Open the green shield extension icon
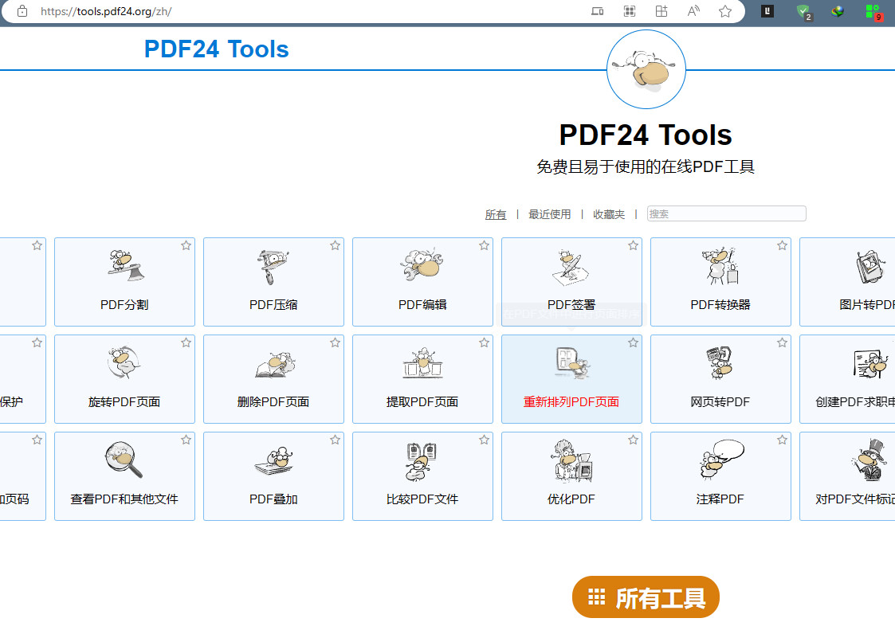Viewport: 895px width, 630px height. coord(804,12)
